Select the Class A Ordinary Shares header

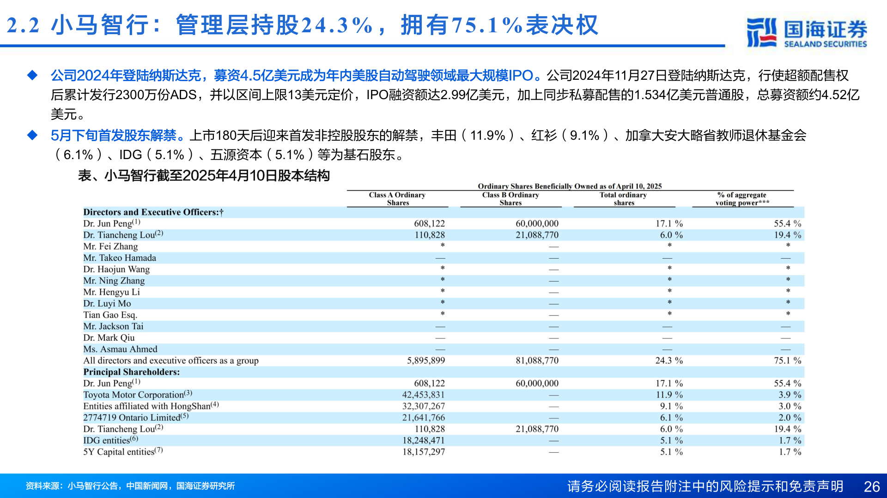[397, 199]
